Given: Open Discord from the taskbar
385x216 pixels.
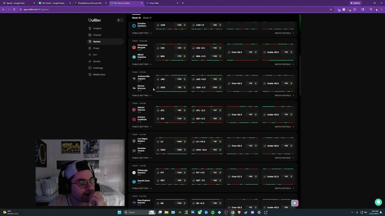Looking at the screenshot, I should pos(252,212).
